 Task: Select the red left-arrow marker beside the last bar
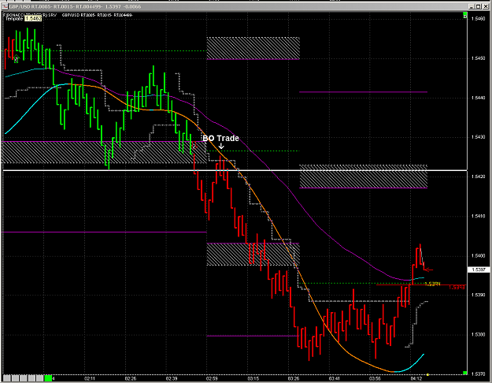click(x=429, y=270)
